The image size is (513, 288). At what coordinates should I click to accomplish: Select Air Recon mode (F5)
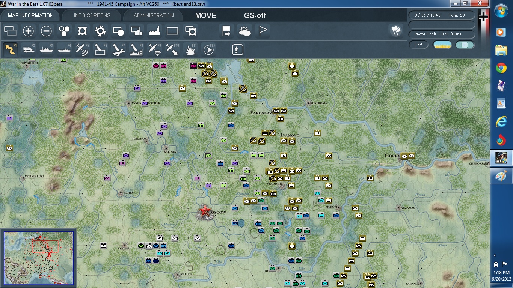click(x=82, y=49)
